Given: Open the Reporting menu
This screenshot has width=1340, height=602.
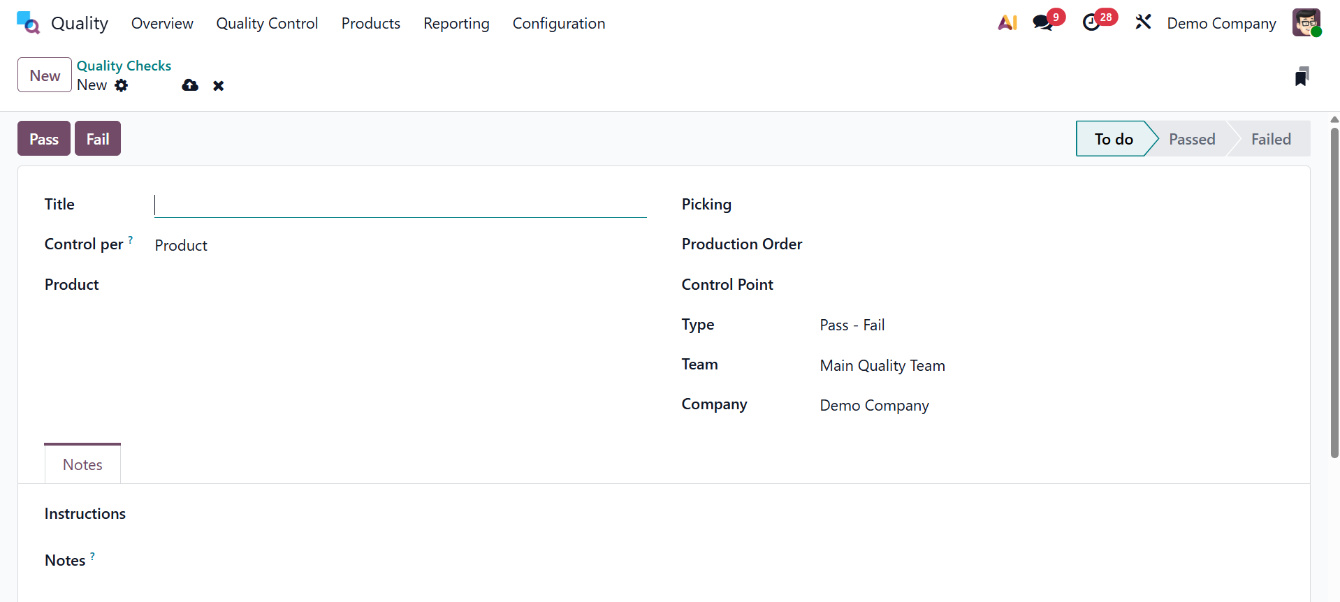Looking at the screenshot, I should point(456,24).
